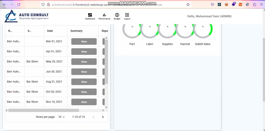Click the page vertical scrollbar
Screen dimensions: 265x131
click(x=264, y=70)
